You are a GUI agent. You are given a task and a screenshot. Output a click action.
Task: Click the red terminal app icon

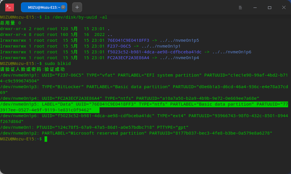point(9,7)
